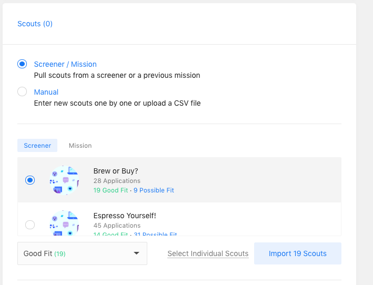The height and width of the screenshot is (285, 373).
Task: Click the Screener / Mission label text
Action: [x=65, y=64]
